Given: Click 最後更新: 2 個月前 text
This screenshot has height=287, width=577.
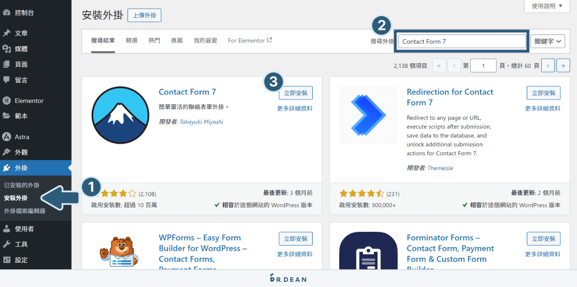Looking at the screenshot, I should (536, 193).
